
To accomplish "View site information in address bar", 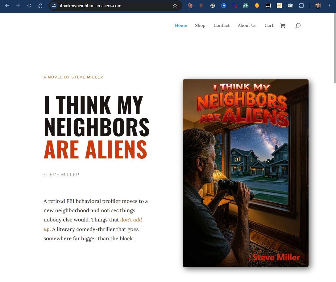I will click(x=54, y=6).
